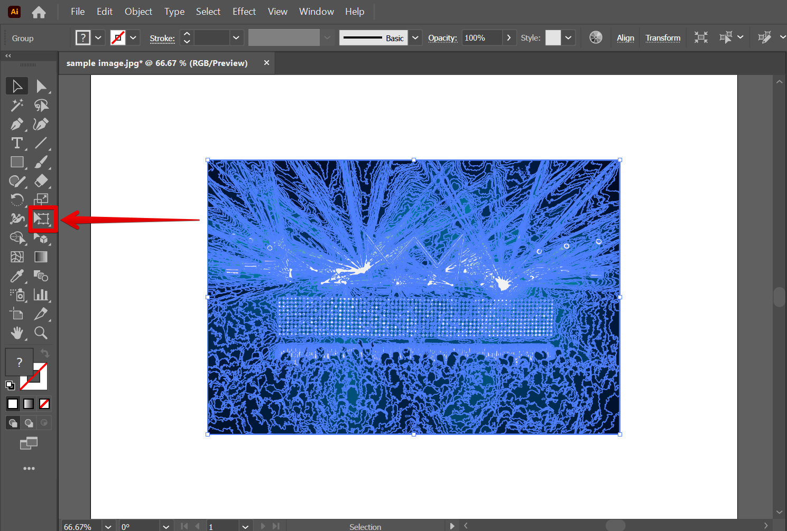787x531 pixels.
Task: Choose the Eyedropper tool
Action: [16, 276]
